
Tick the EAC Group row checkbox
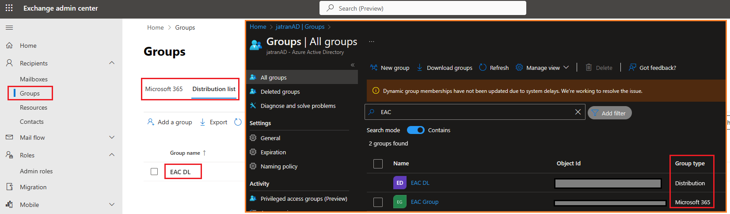click(378, 202)
